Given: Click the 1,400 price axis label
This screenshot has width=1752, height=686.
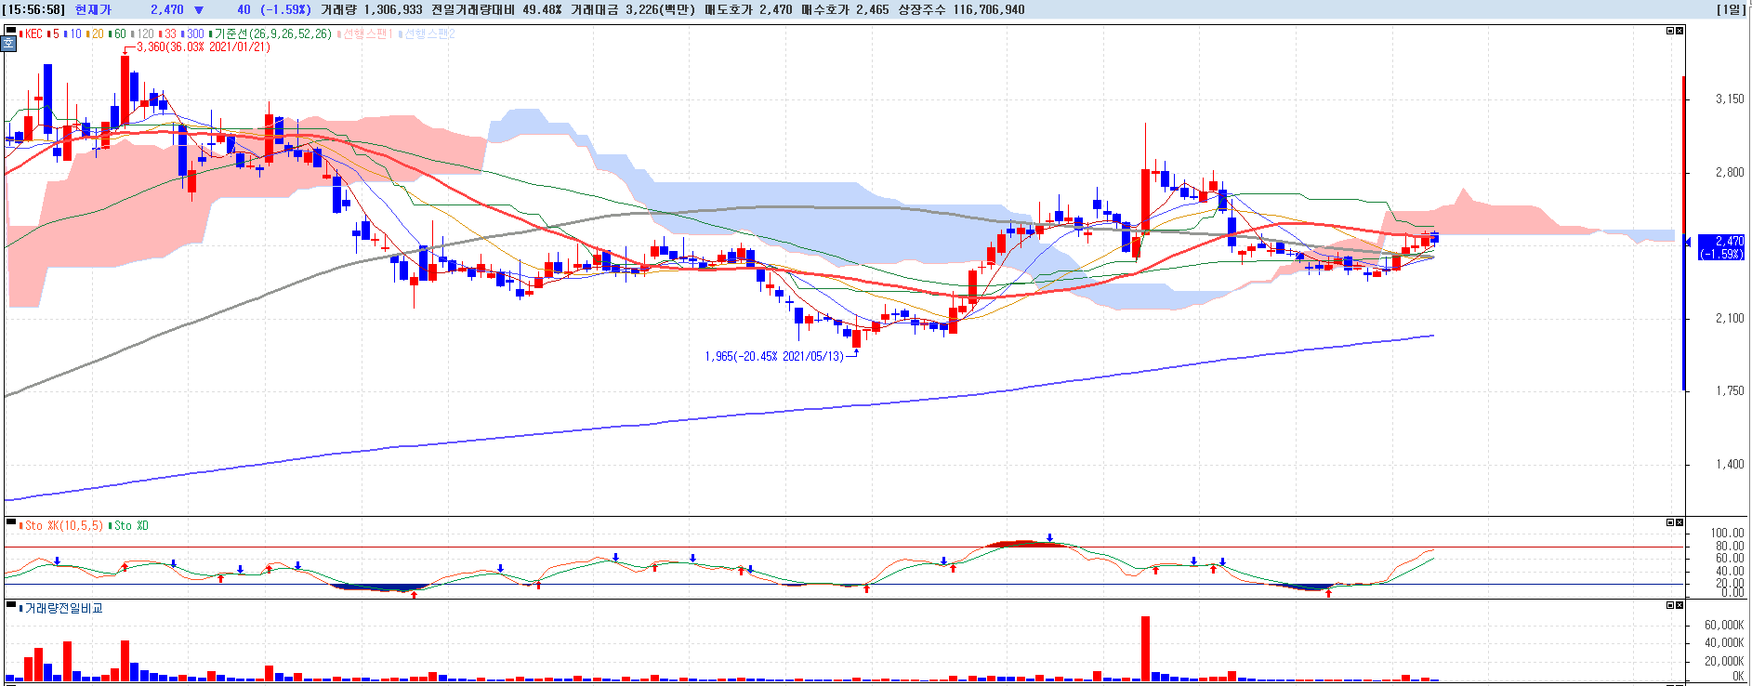Looking at the screenshot, I should [x=1730, y=464].
